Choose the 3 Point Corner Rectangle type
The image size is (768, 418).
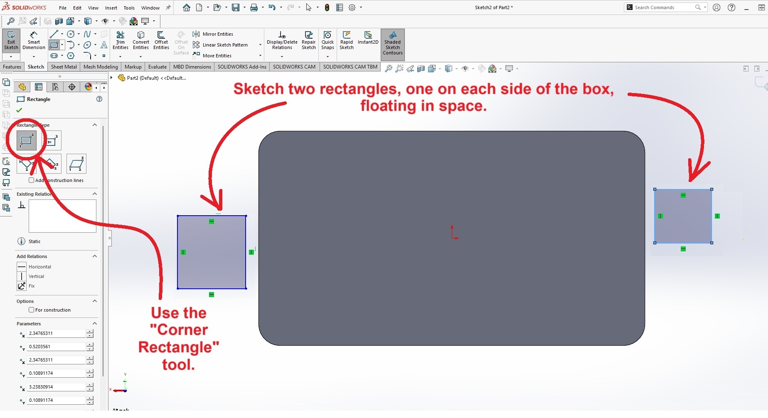pyautogui.click(x=27, y=164)
